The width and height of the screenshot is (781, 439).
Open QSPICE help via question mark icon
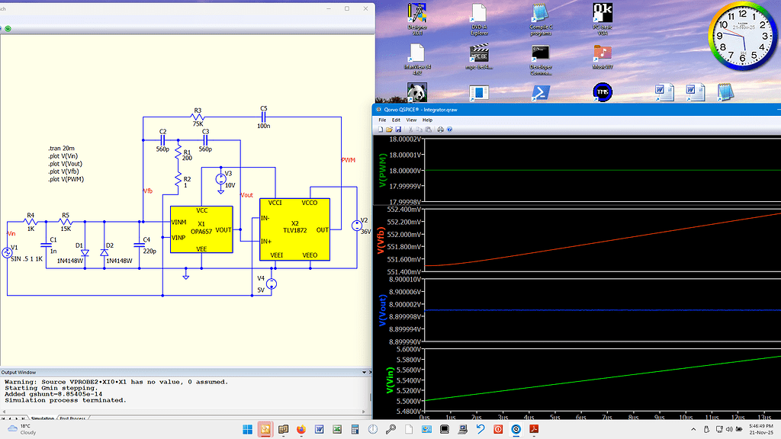point(449,129)
